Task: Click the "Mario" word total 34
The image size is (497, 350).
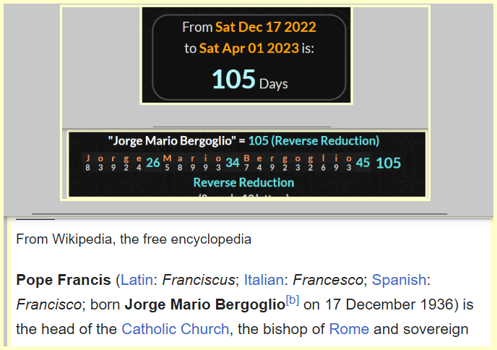Action: point(233,163)
